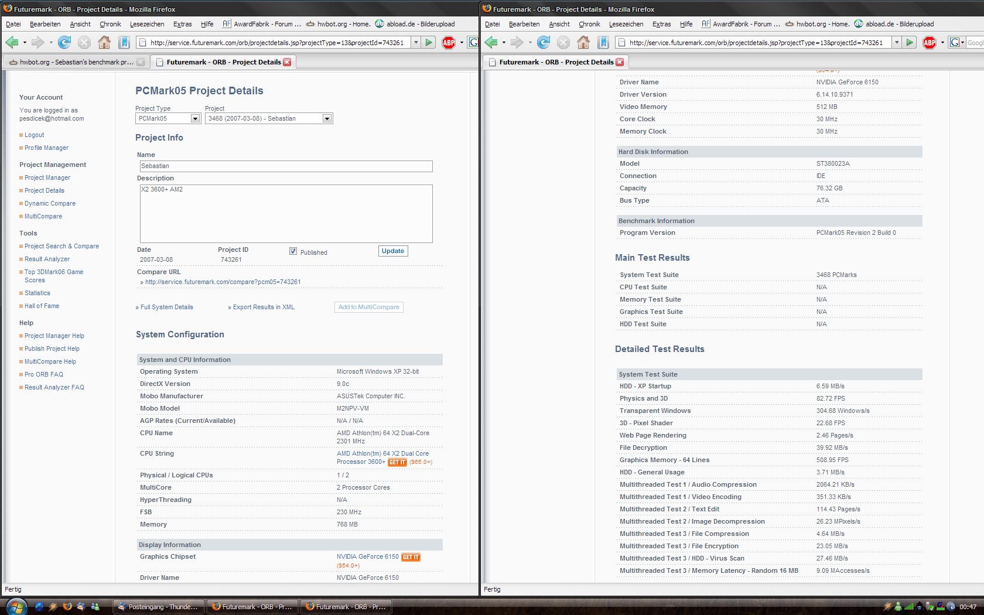Click bookmarks icon in left Firefox toolbar
984x615 pixels.
124,42
